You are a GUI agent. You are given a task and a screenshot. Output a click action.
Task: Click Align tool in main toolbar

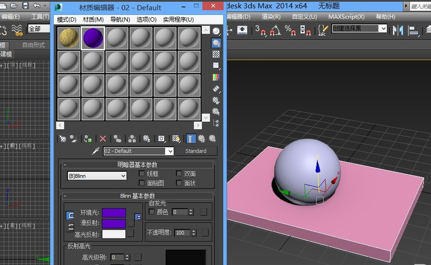(x=413, y=30)
